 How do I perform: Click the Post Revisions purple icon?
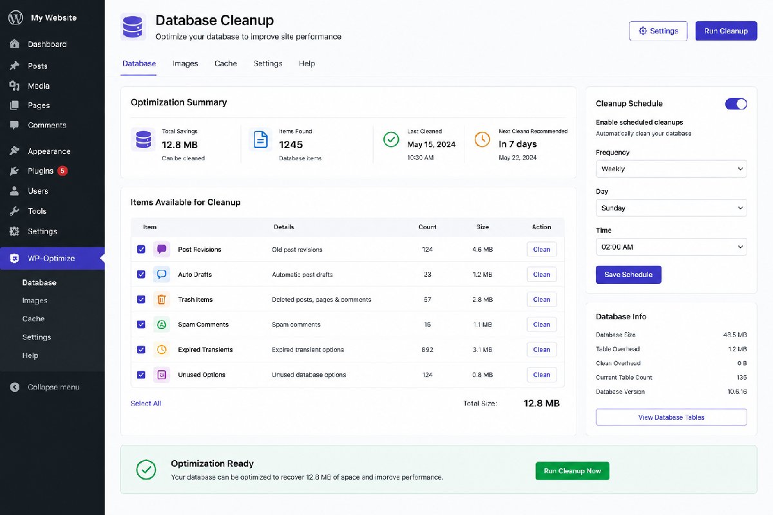click(x=162, y=249)
